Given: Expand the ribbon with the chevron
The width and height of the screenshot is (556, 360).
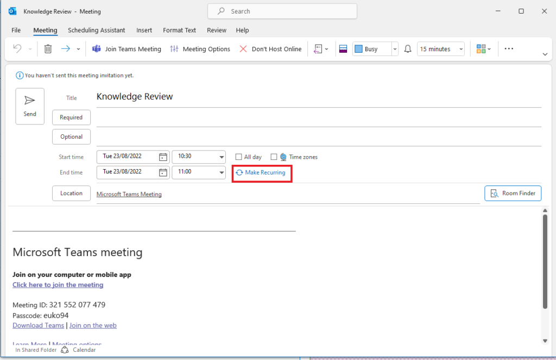Looking at the screenshot, I should click(545, 54).
